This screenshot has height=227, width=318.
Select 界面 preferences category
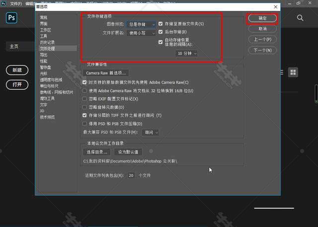[x=44, y=24]
